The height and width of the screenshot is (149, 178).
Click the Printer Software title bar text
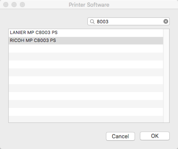click(89, 5)
